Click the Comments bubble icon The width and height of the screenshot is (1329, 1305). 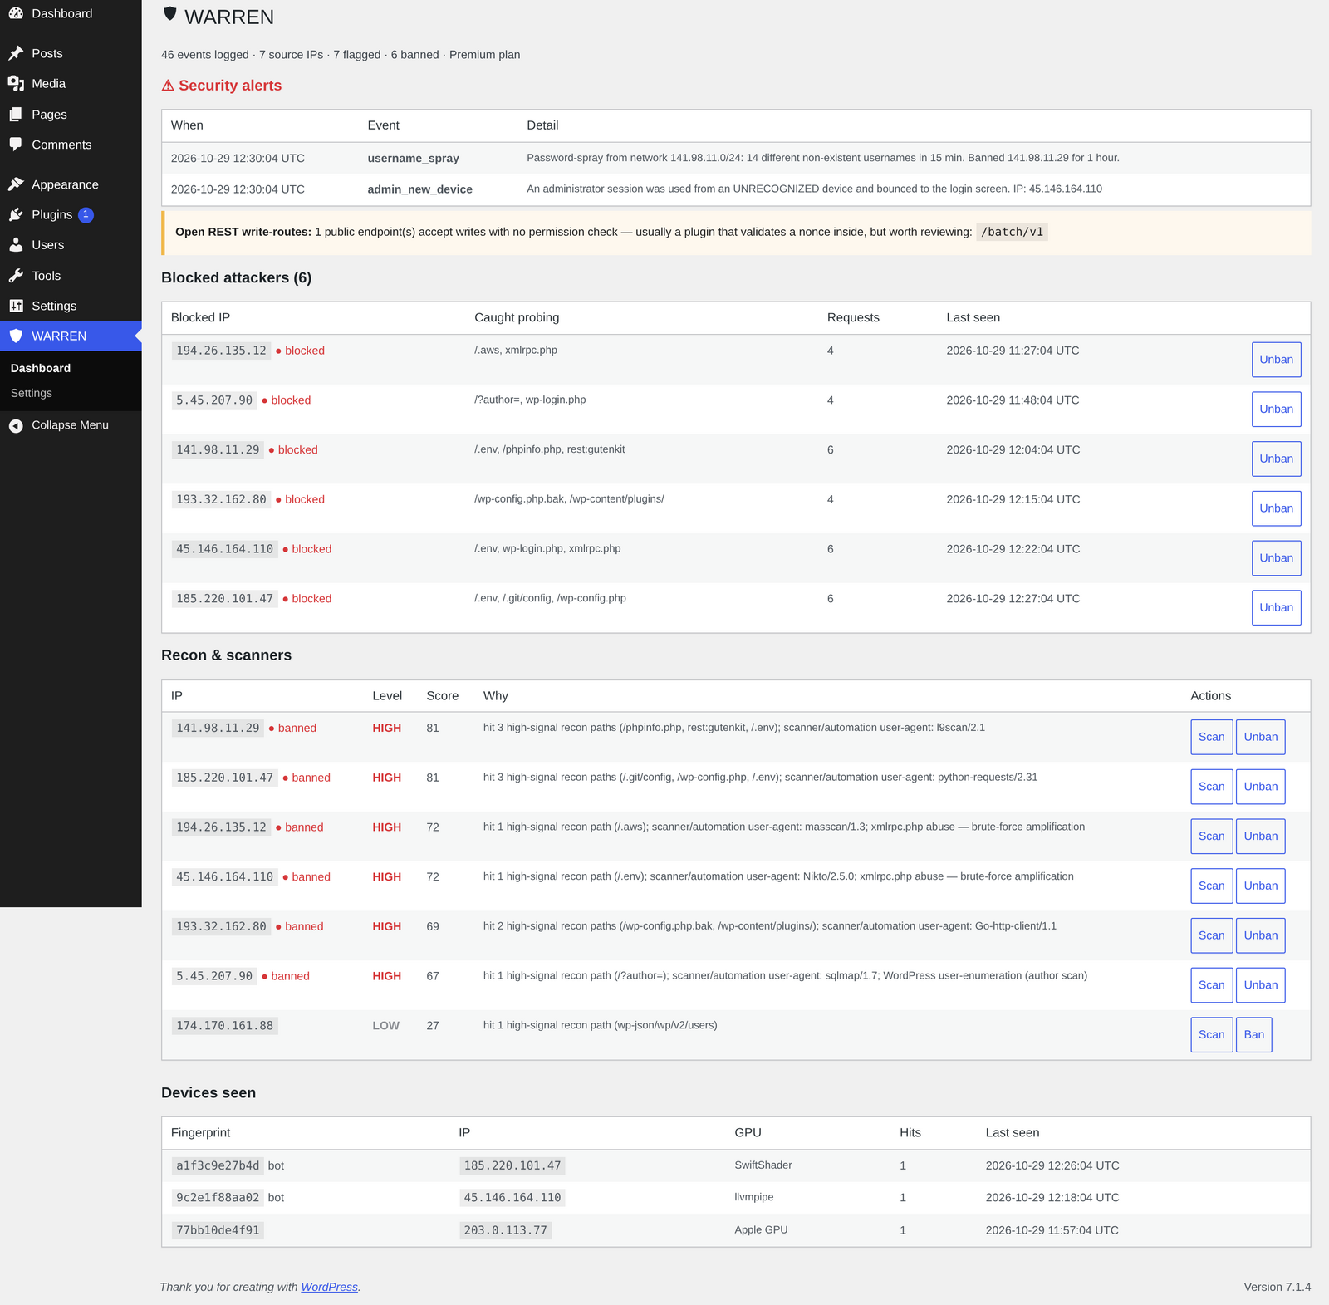pyautogui.click(x=16, y=145)
